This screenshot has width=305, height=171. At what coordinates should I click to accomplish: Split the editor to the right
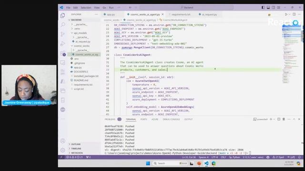[x=294, y=14]
